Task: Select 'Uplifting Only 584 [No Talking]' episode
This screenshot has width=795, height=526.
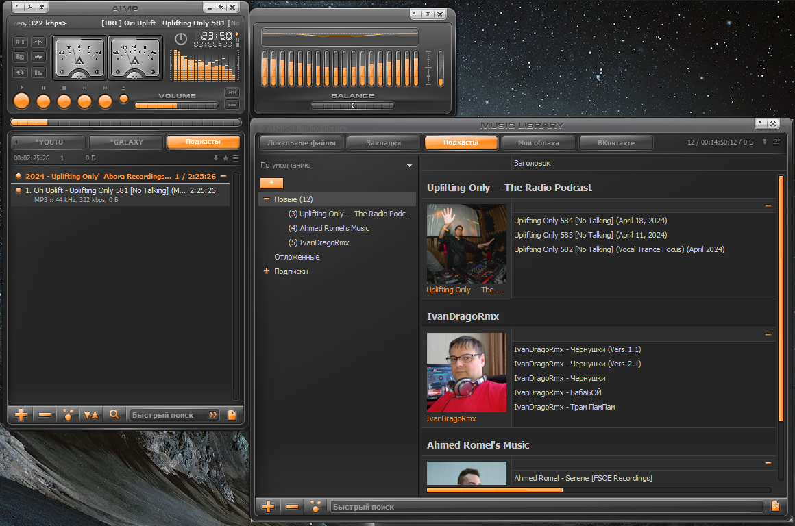Action: (x=590, y=221)
